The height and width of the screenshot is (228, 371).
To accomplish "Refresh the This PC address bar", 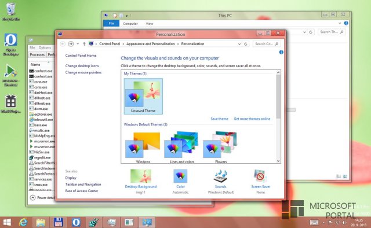I will (x=311, y=32).
